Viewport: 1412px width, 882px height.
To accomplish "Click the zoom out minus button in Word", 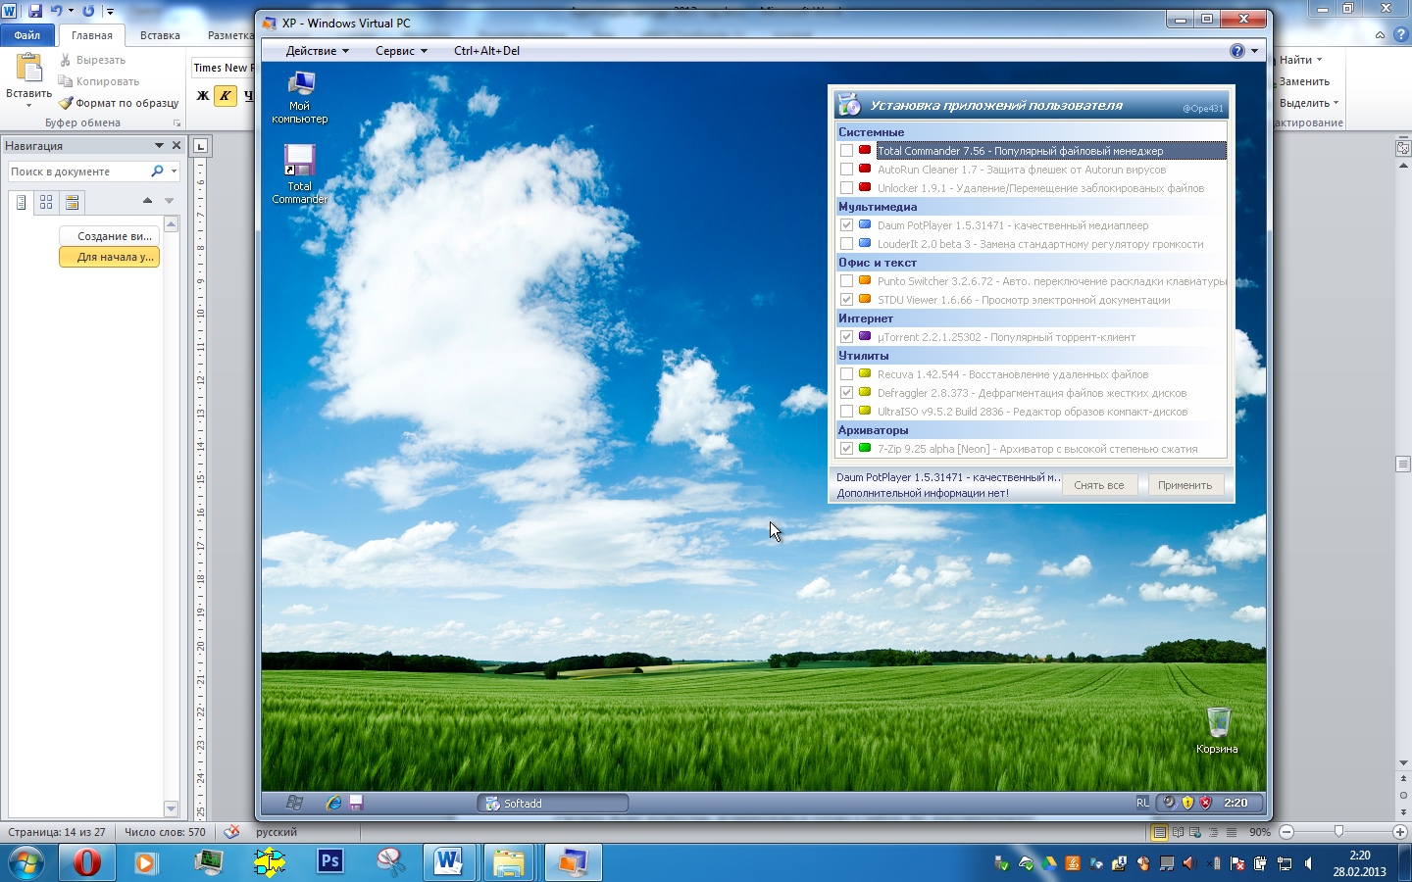I will [x=1286, y=832].
